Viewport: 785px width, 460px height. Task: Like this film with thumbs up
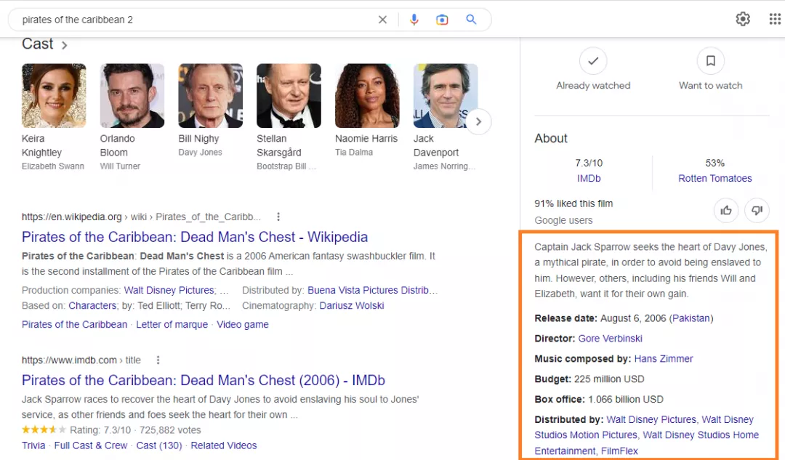[726, 210]
